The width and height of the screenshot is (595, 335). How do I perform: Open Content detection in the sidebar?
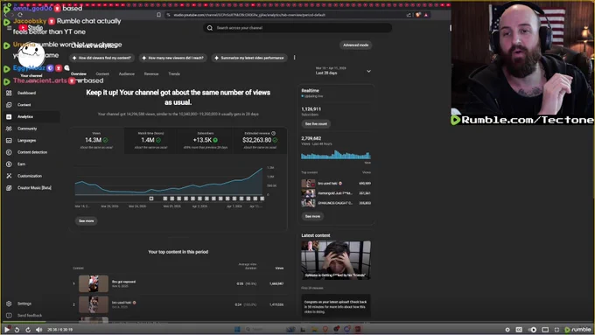(x=31, y=152)
